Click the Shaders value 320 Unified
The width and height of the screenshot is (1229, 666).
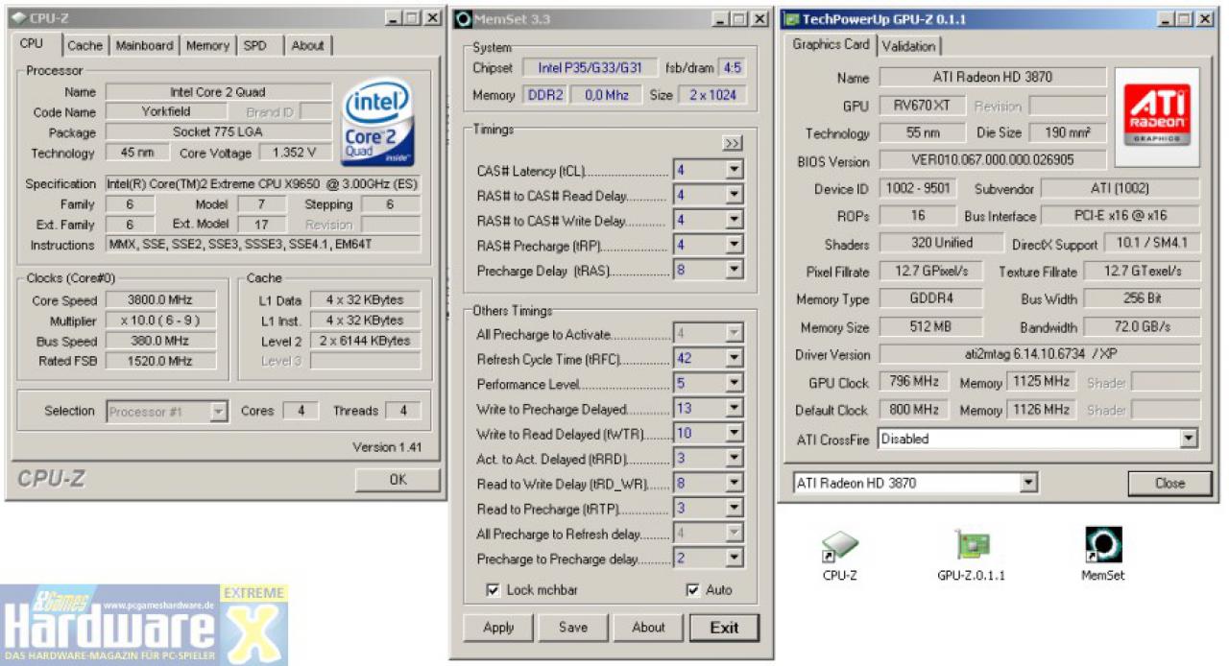point(941,244)
